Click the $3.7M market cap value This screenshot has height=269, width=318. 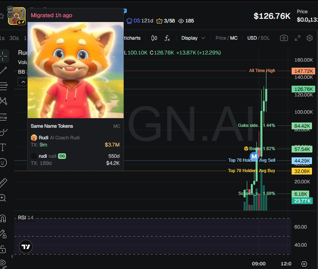pos(112,145)
